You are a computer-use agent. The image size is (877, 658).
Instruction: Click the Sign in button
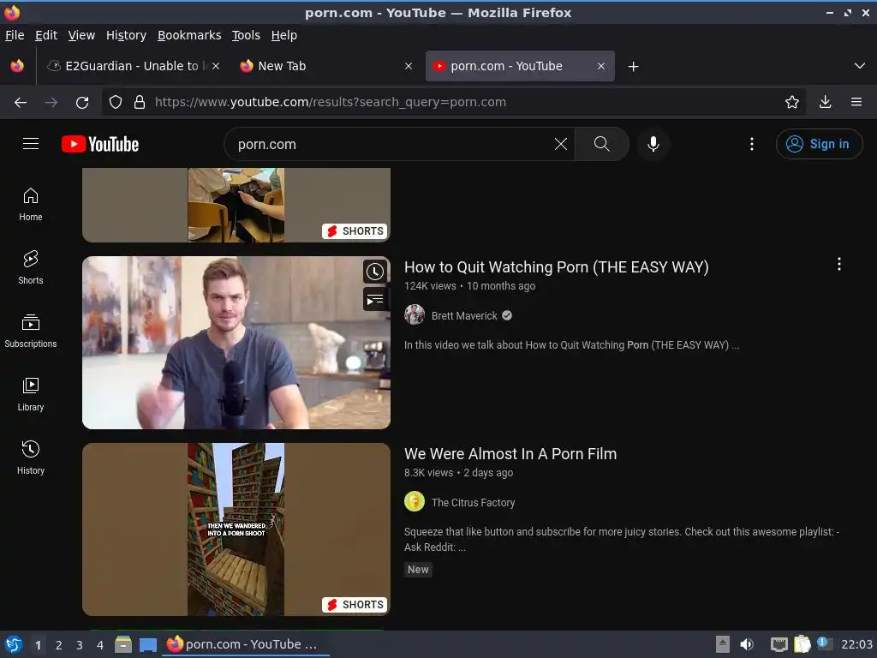coord(819,144)
